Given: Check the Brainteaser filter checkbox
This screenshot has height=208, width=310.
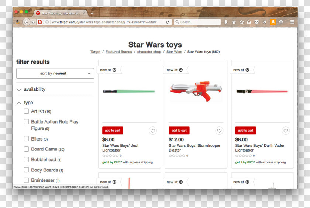Looking at the screenshot, I should tap(26, 180).
